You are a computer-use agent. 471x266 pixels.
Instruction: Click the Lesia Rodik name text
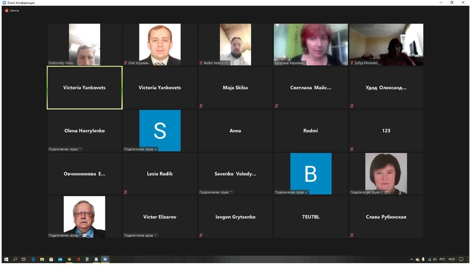click(160, 173)
